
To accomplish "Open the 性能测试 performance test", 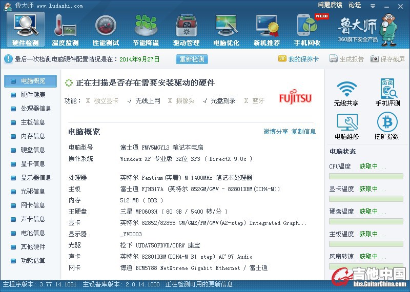I will coord(106,29).
